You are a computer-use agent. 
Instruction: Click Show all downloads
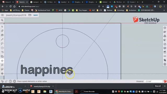pyautogui.click(x=158, y=86)
